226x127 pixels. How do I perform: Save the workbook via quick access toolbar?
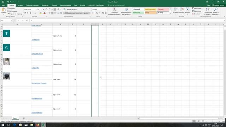[3, 2]
